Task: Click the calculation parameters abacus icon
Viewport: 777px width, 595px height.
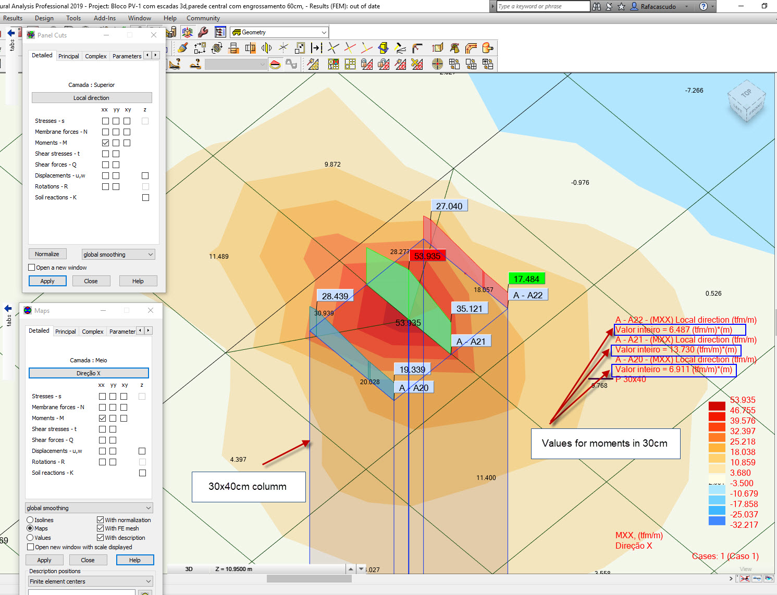Action: tap(220, 32)
